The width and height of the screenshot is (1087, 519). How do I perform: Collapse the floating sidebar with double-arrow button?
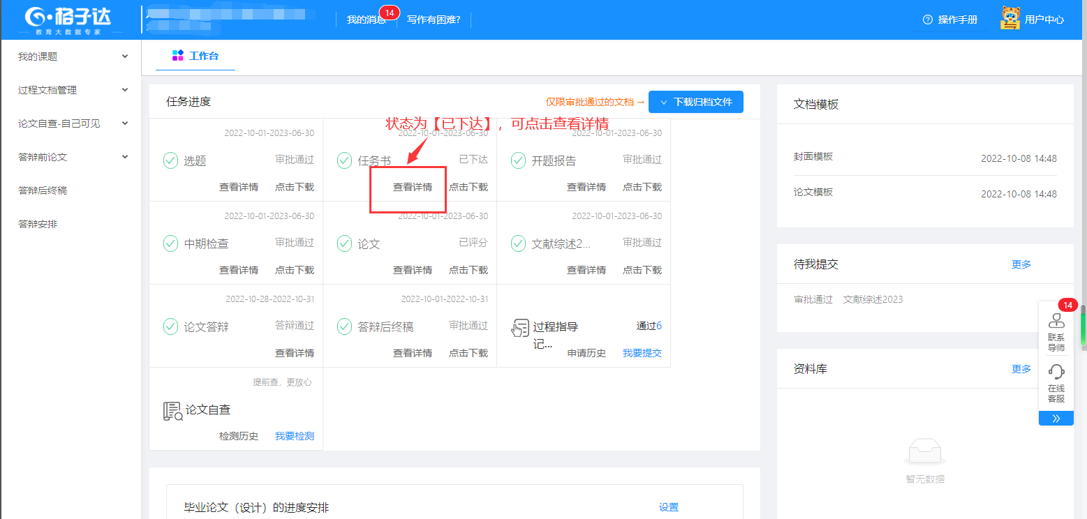coord(1056,419)
